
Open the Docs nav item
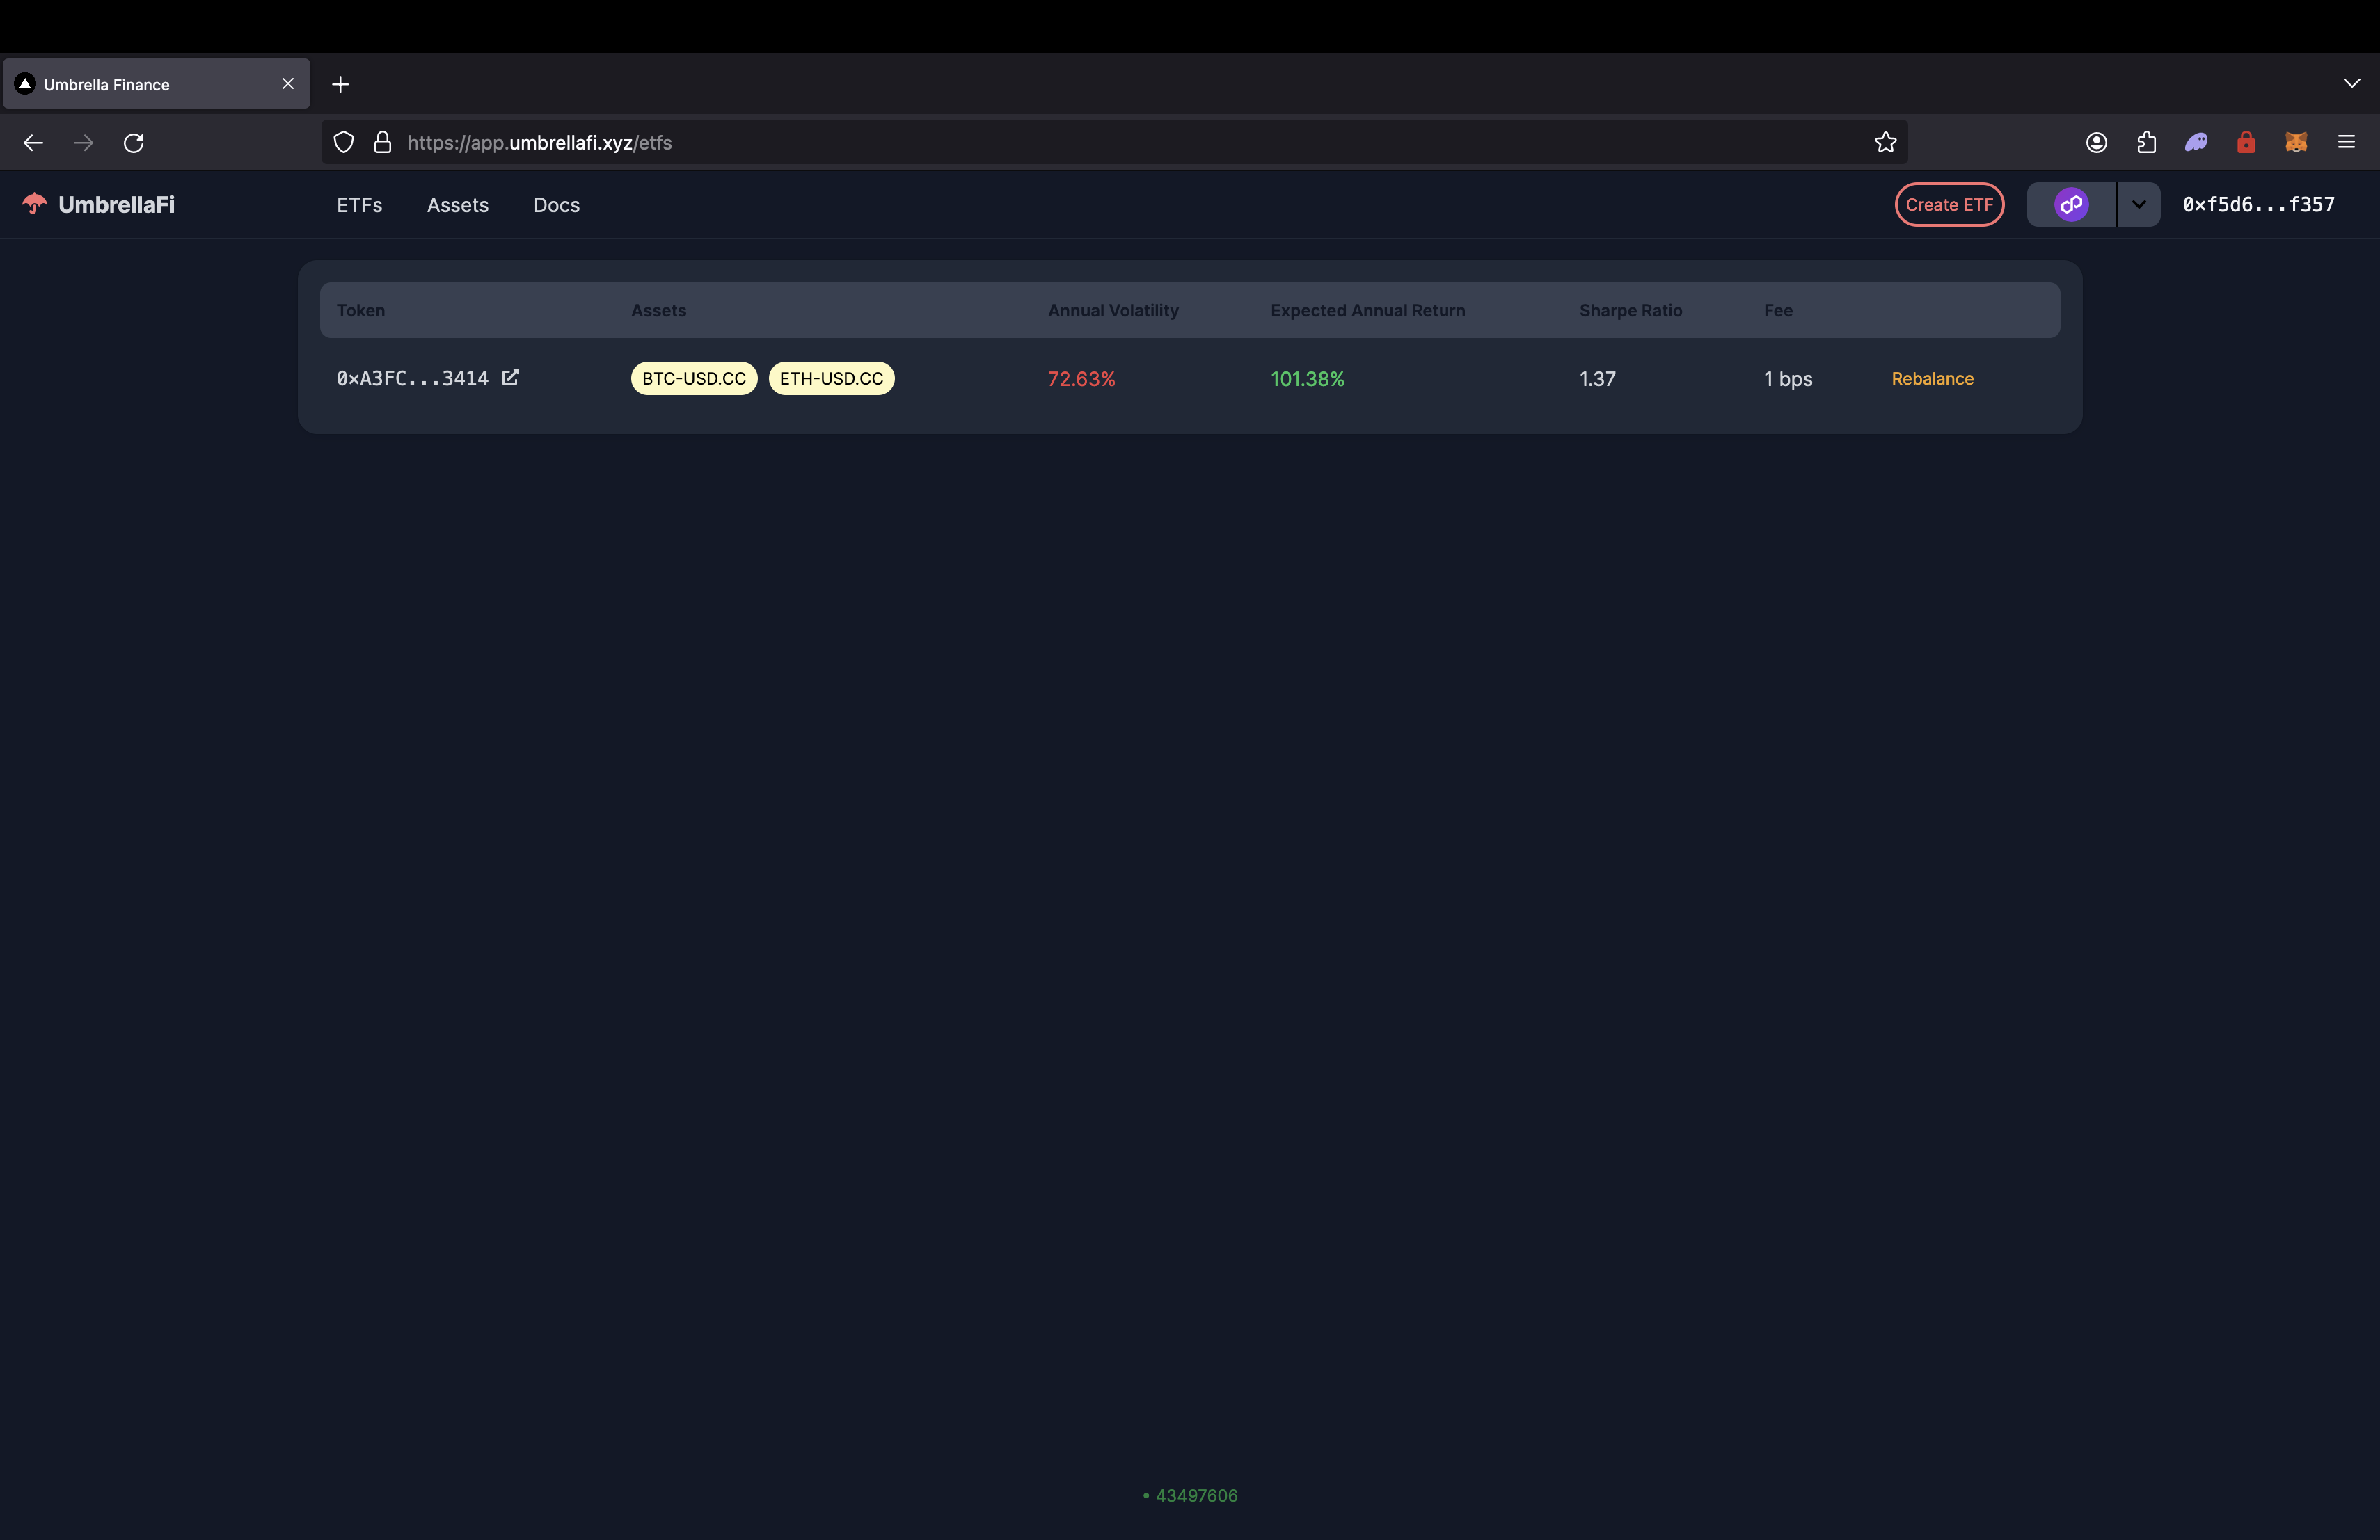pyautogui.click(x=556, y=205)
